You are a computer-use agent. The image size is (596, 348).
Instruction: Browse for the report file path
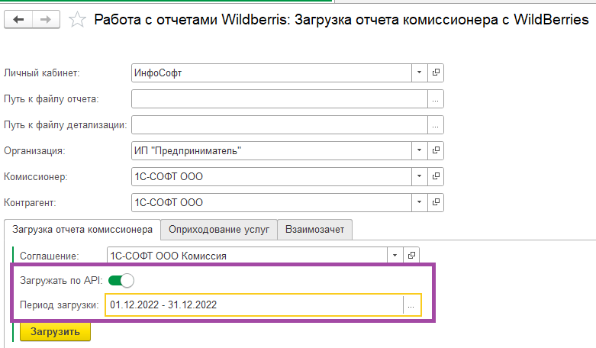tap(436, 99)
